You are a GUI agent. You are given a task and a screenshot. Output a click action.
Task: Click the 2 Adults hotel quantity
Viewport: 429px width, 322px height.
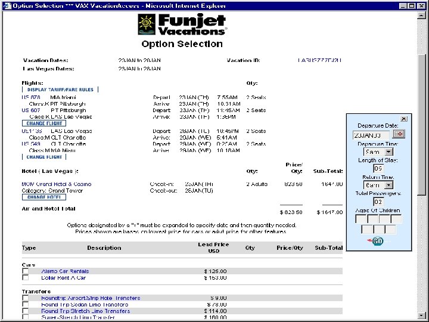(257, 184)
